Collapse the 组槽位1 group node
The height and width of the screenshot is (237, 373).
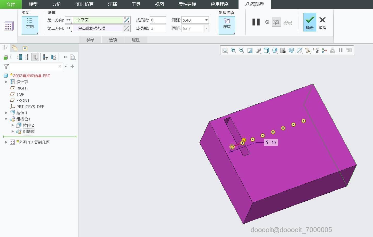click(x=6, y=119)
